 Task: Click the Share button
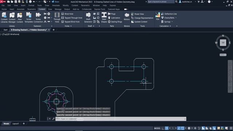[x=55, y=1]
